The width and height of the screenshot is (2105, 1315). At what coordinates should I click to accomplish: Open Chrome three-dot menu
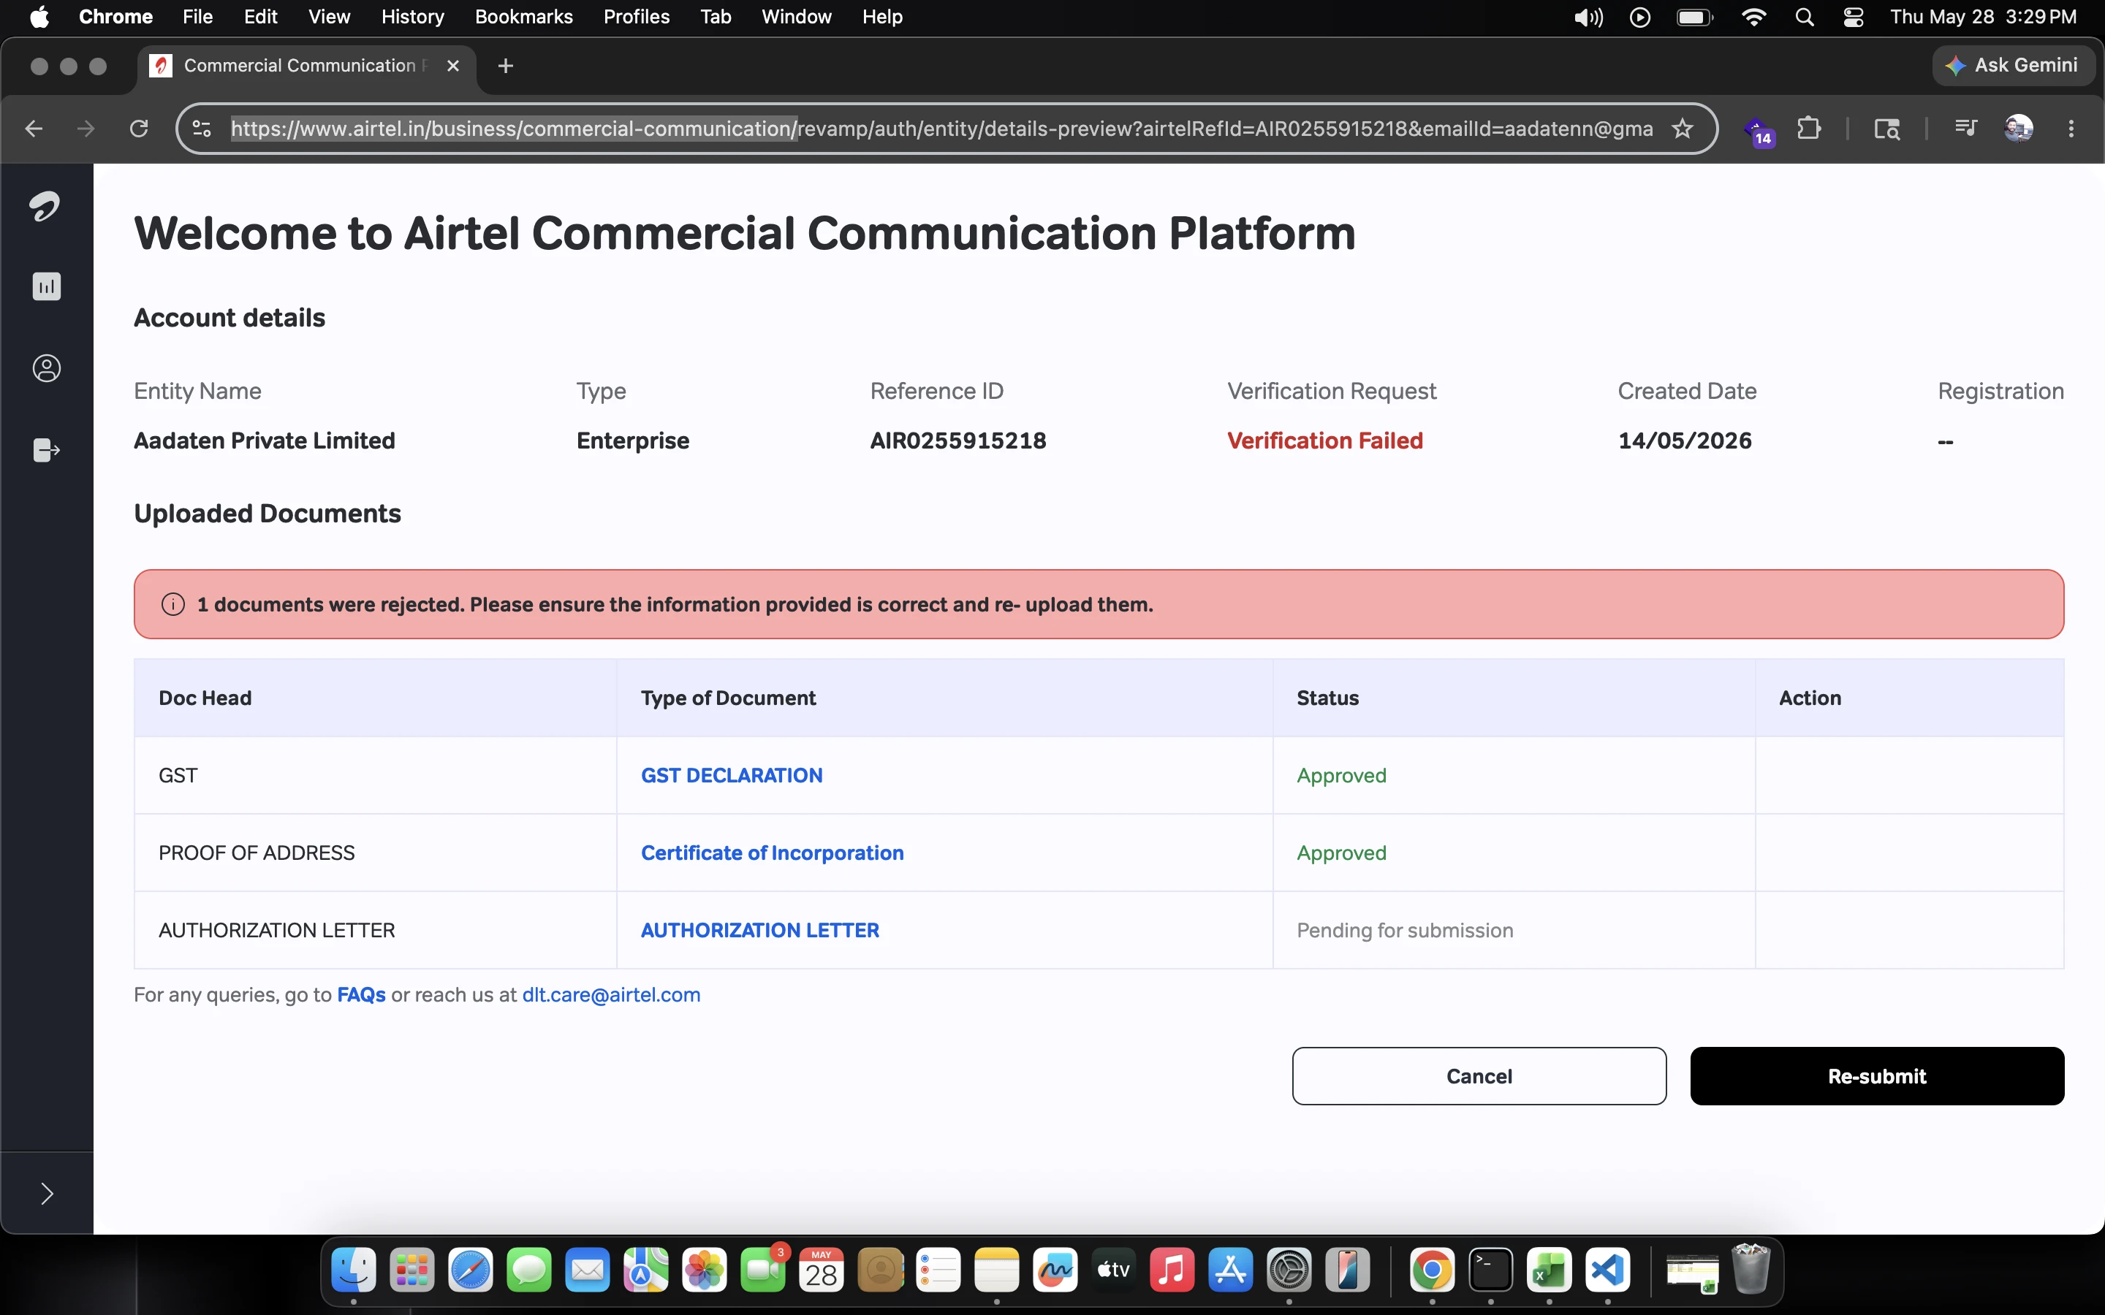(2071, 129)
